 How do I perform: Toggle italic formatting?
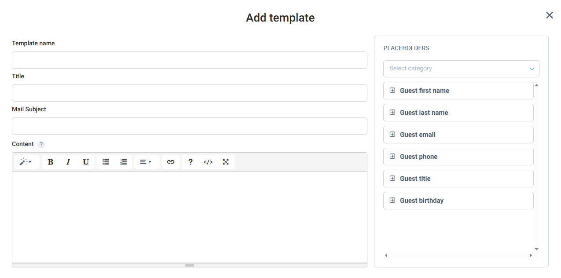pos(68,162)
